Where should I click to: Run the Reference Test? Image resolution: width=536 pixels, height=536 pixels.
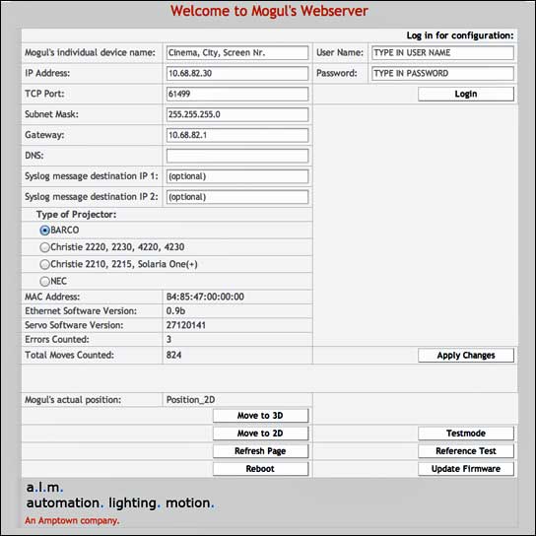click(x=466, y=451)
